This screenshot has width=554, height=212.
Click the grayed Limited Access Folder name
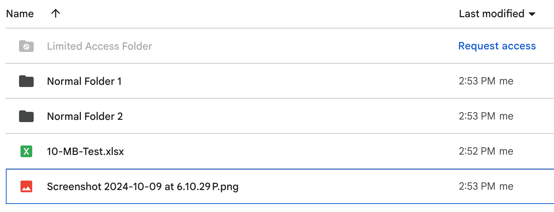[99, 46]
